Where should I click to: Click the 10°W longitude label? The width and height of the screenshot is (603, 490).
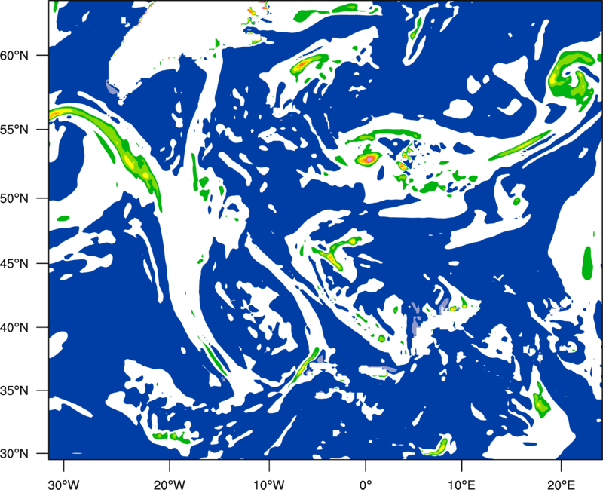click(x=268, y=485)
